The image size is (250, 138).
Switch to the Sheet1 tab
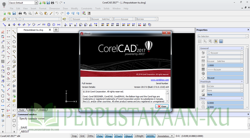click(x=32, y=110)
